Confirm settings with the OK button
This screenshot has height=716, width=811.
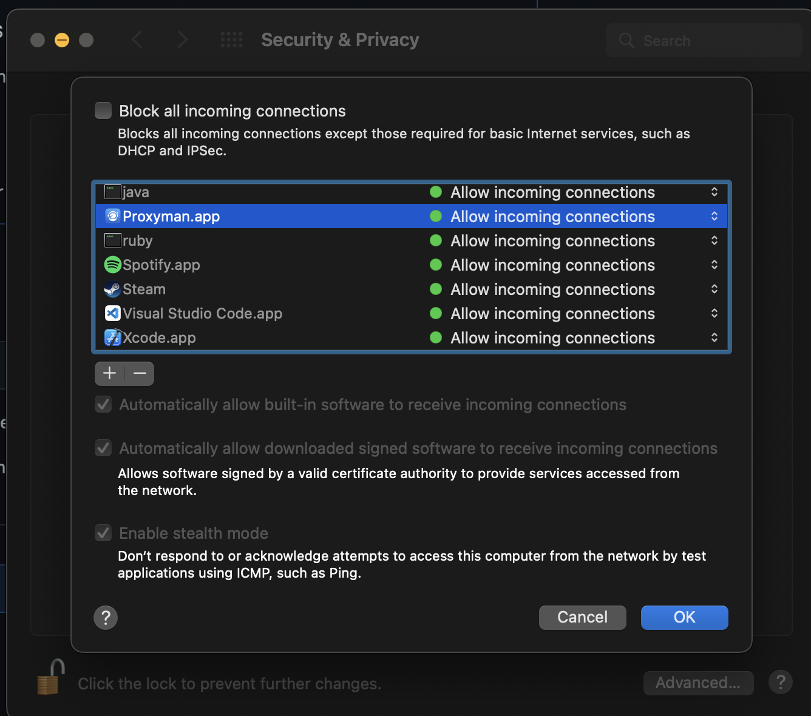pos(684,617)
